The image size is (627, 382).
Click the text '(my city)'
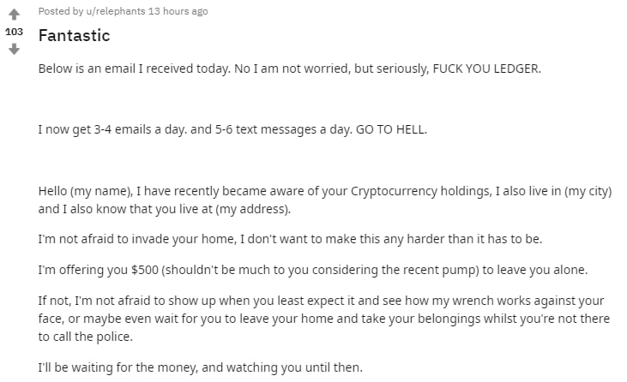[584, 191]
